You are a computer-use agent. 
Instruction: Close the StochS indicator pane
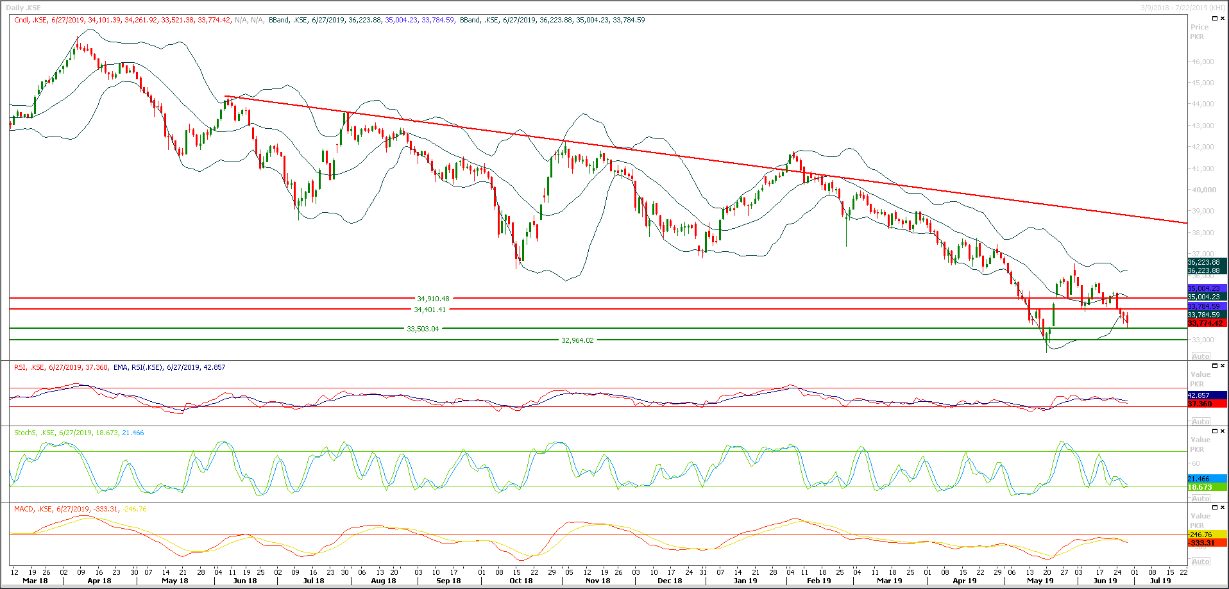pos(1223,430)
